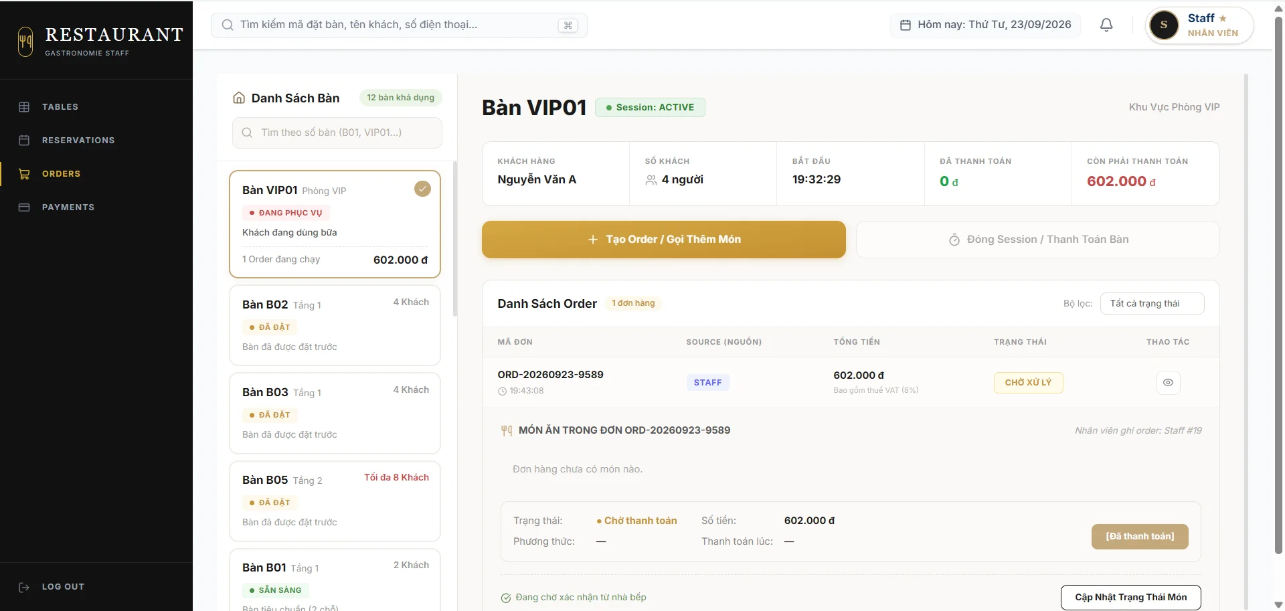The height and width of the screenshot is (611, 1285).
Task: Click the CHỜ XỬ LÝ status badge
Action: tap(1028, 383)
